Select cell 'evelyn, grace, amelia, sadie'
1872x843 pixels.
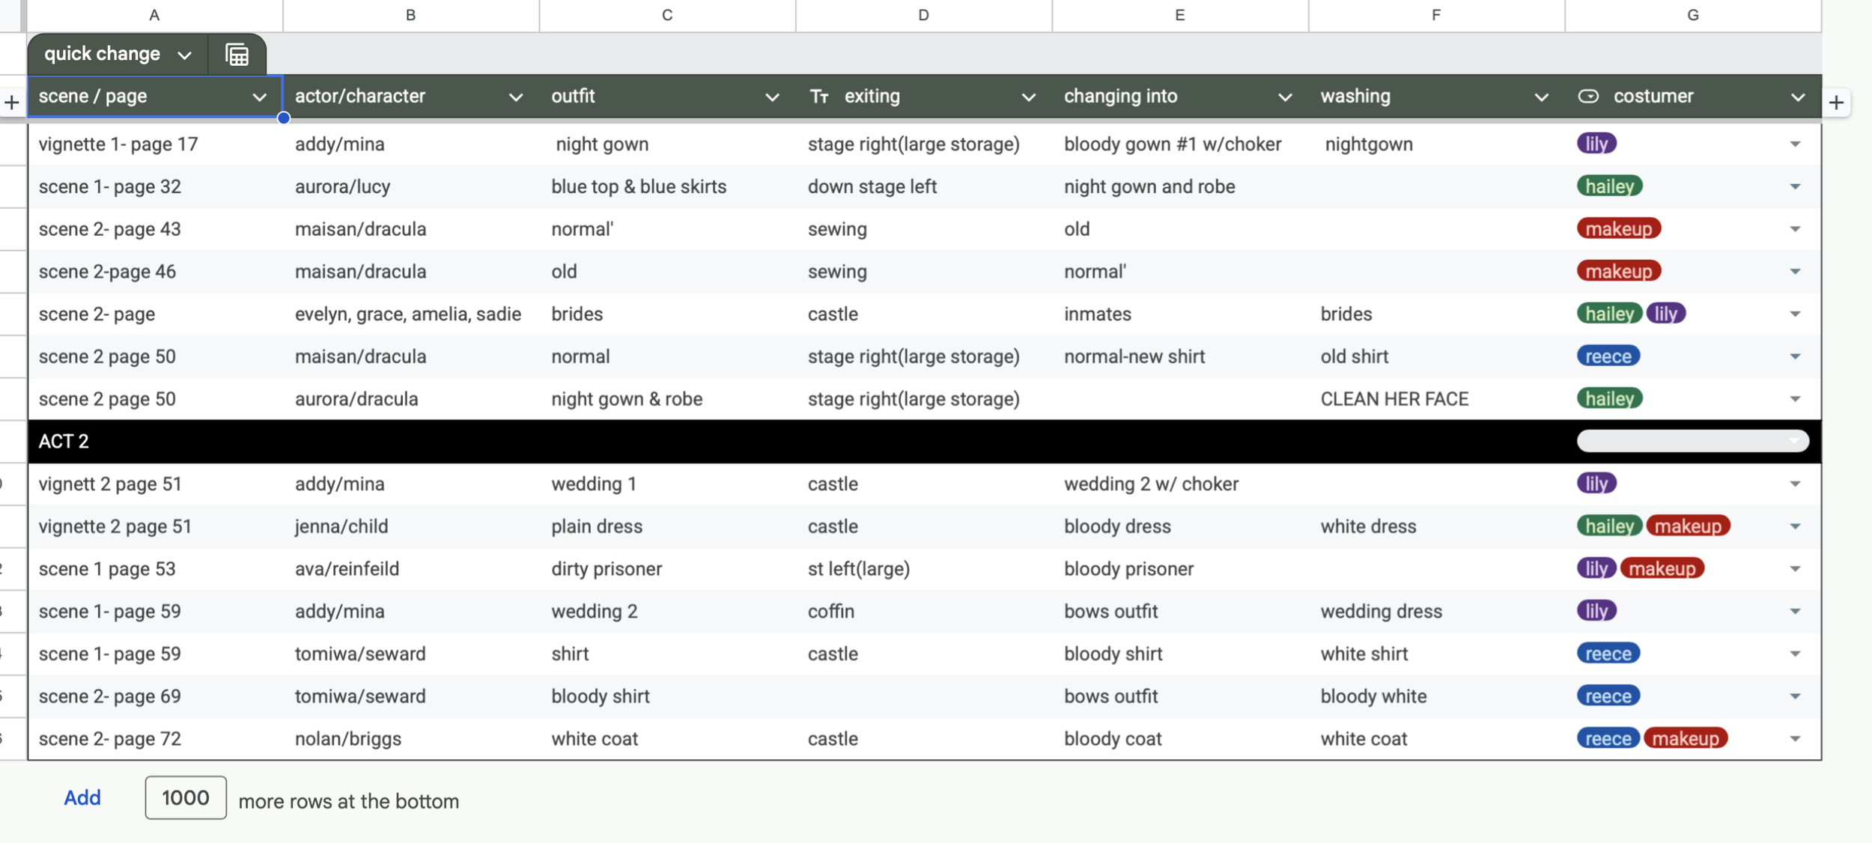(411, 314)
